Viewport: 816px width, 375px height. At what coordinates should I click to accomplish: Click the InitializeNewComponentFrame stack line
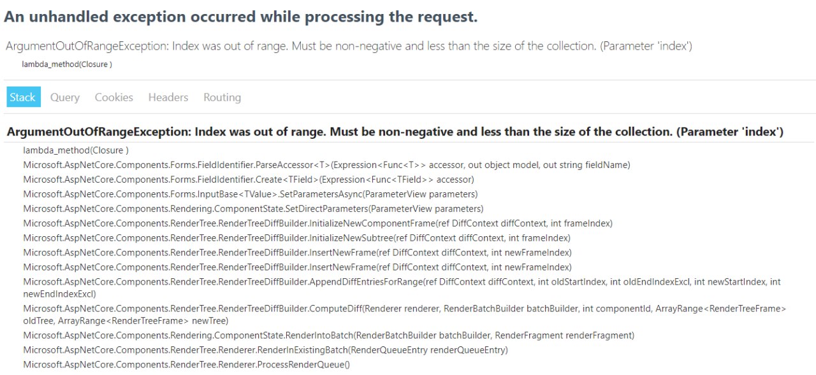click(317, 223)
